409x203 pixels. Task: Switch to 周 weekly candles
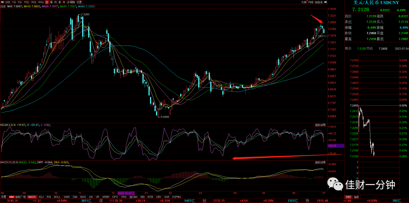(x=52, y=2)
